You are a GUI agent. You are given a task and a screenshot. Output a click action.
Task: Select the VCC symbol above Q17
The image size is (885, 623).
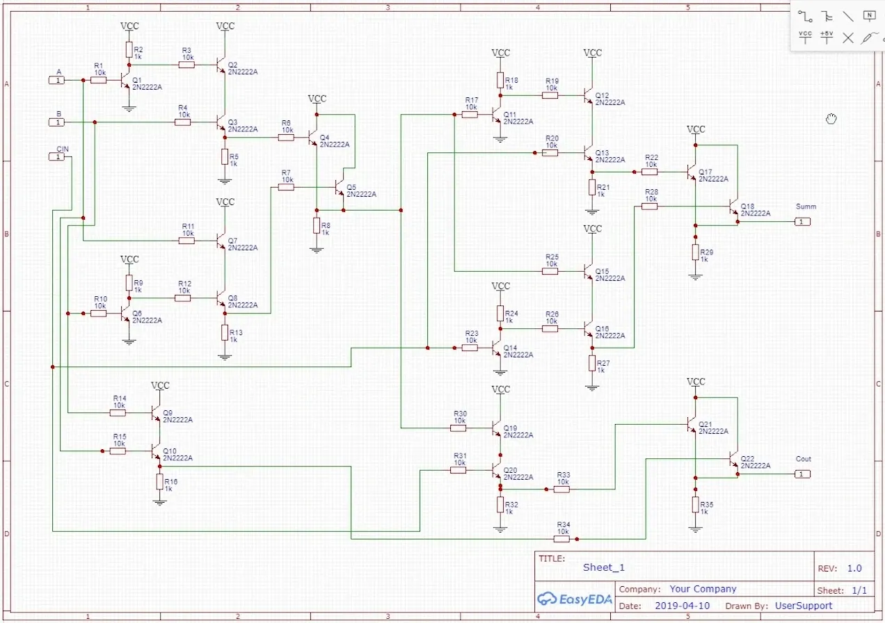695,131
